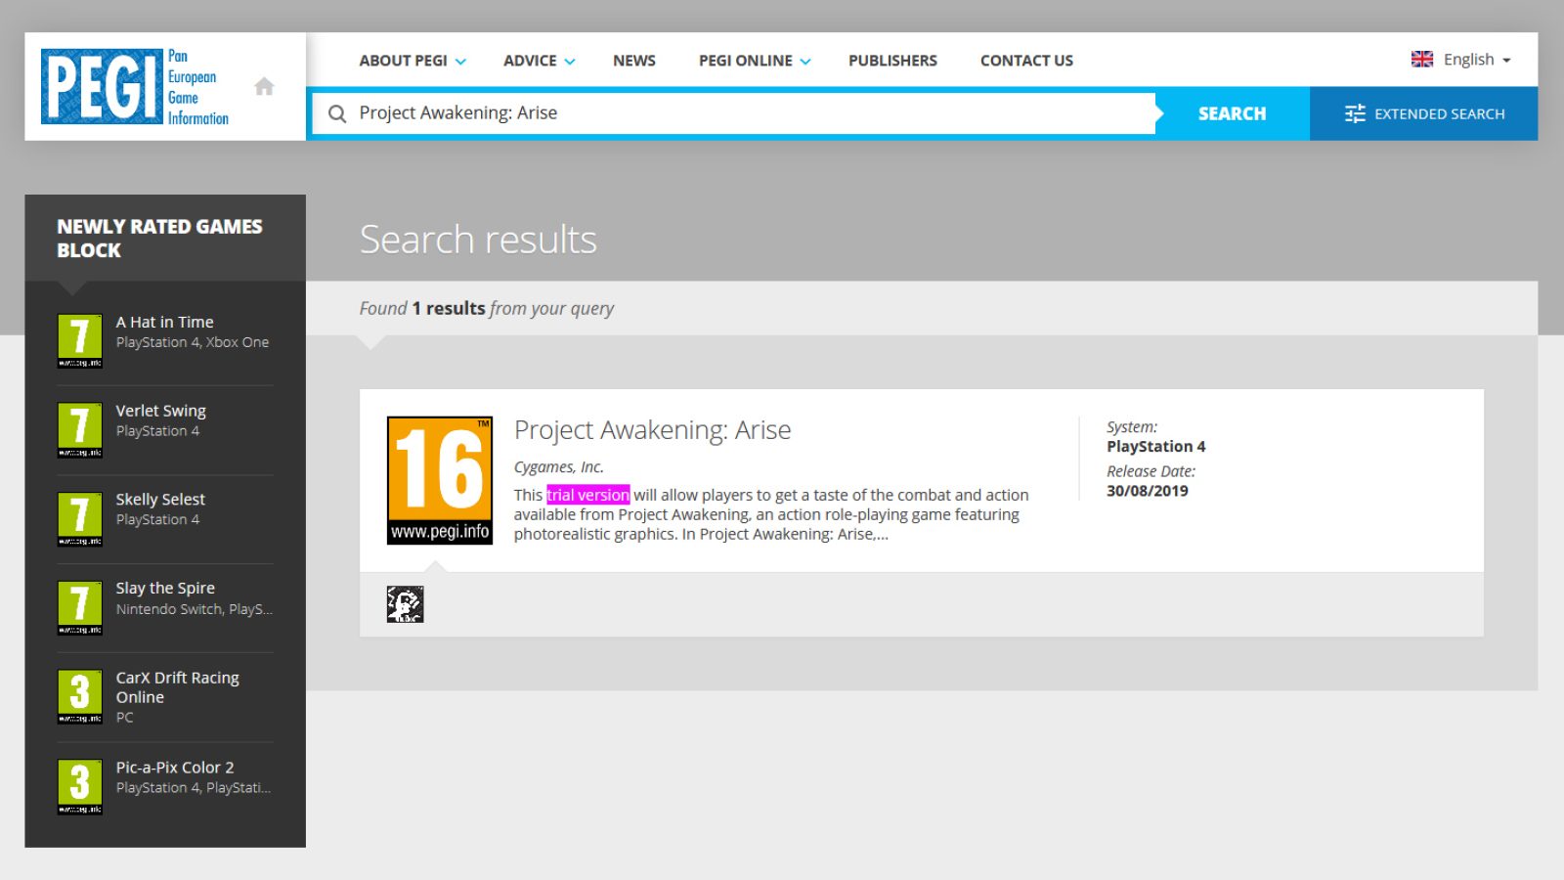Click the home icon beside PEGI logo

point(264,86)
